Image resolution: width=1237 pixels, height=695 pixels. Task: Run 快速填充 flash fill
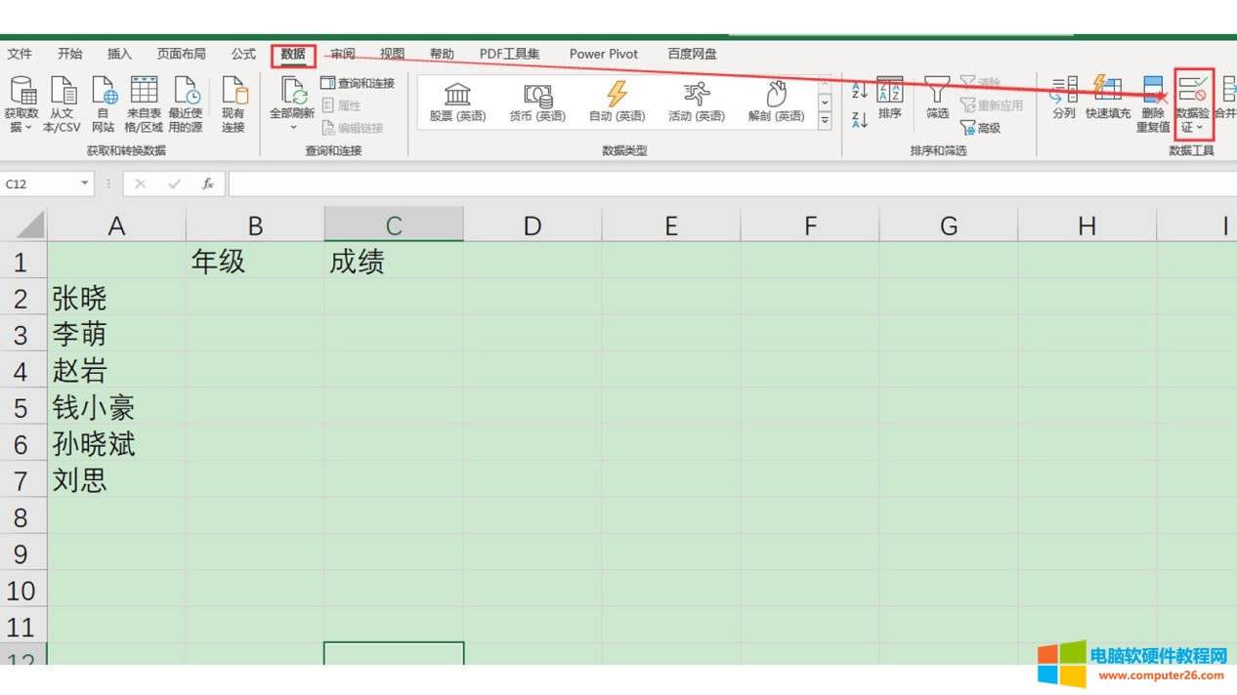pos(1107,99)
